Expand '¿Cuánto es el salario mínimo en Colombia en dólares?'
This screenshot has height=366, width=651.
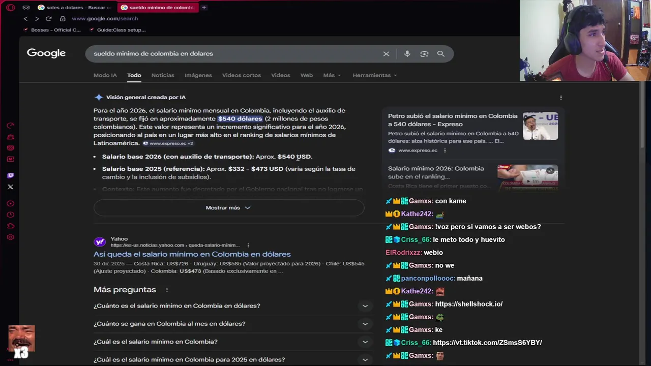click(233, 306)
